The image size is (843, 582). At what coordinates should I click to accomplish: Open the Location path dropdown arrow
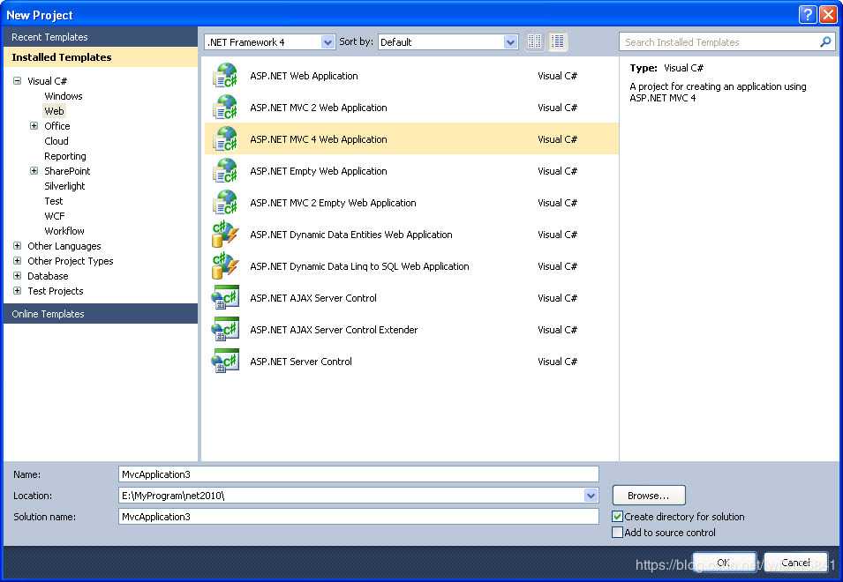[591, 496]
